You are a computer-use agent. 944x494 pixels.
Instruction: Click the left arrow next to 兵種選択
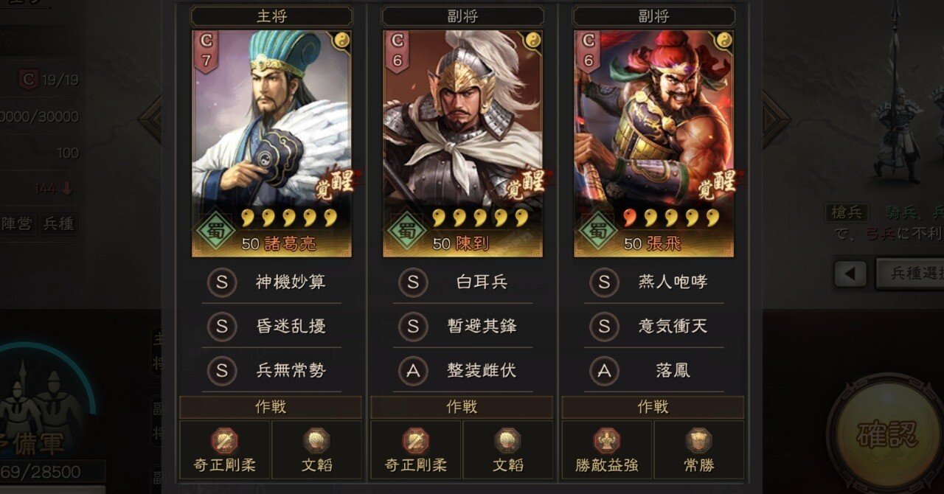coord(850,274)
